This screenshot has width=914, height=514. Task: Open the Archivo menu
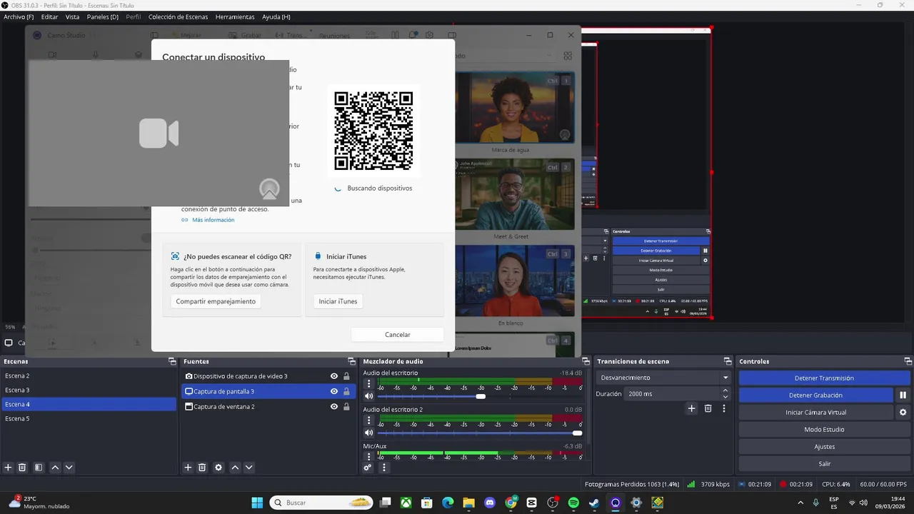19,16
